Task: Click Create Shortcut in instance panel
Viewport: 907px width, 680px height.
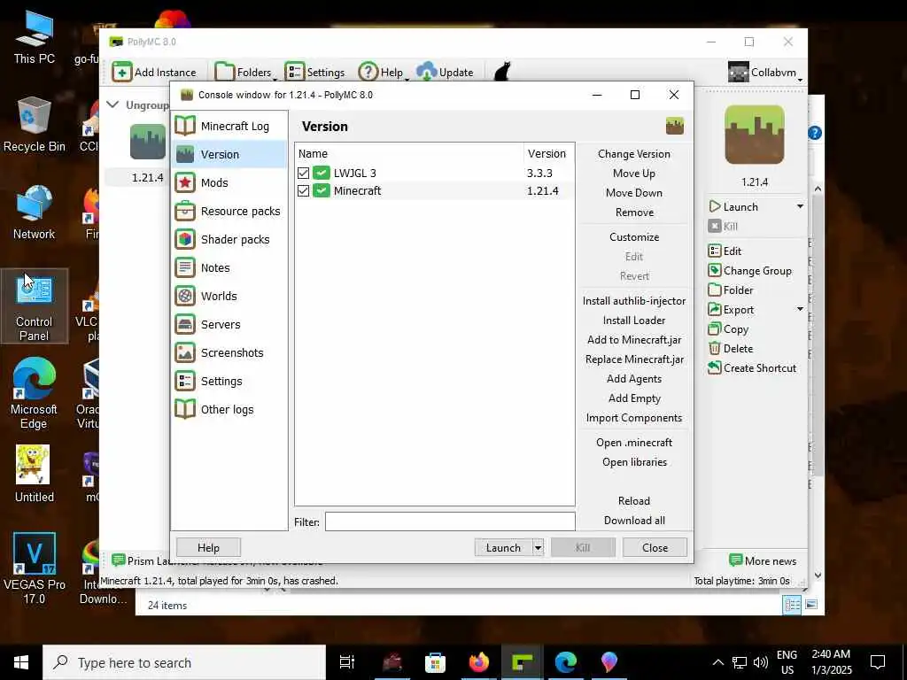Action: pos(752,367)
